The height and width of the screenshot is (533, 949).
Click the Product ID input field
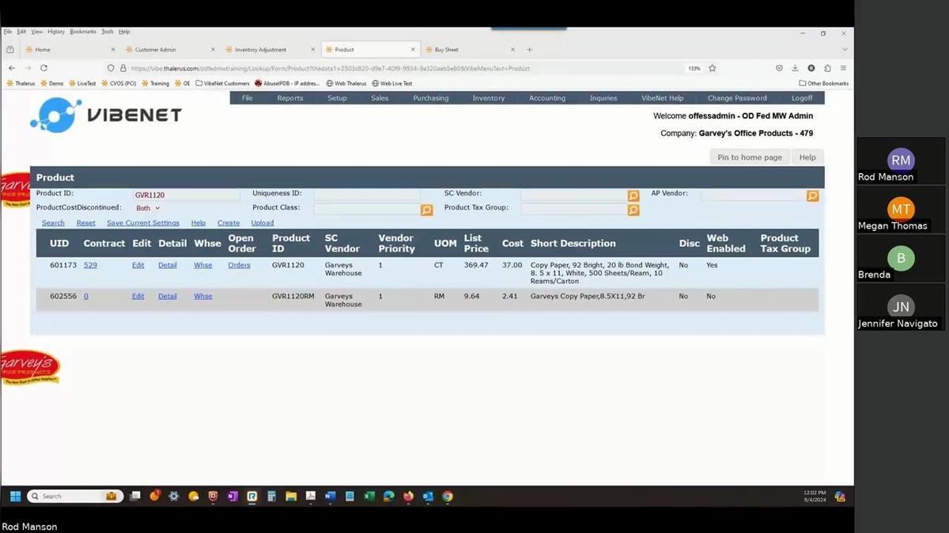[186, 195]
